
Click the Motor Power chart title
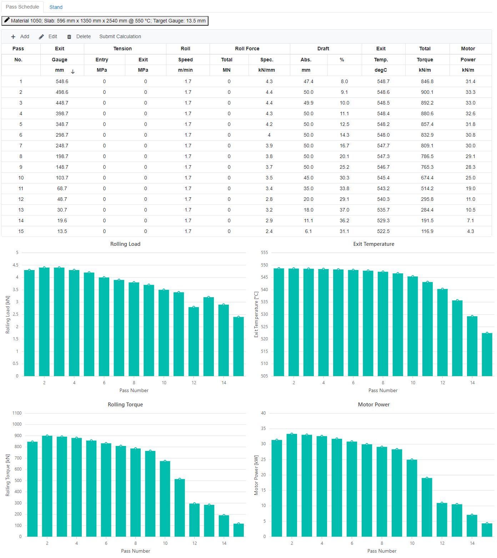pyautogui.click(x=374, y=405)
